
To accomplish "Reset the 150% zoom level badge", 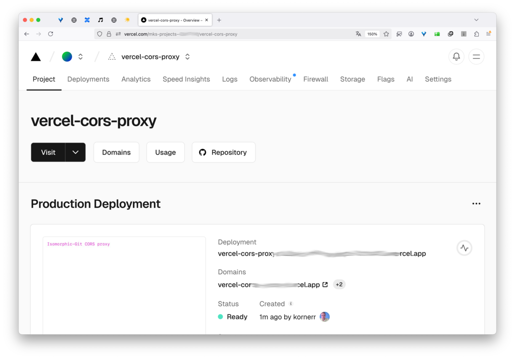I will click(372, 34).
